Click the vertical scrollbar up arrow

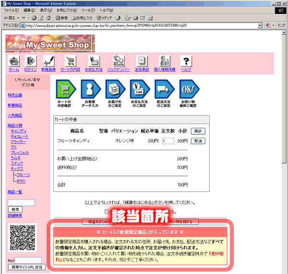click(284, 33)
